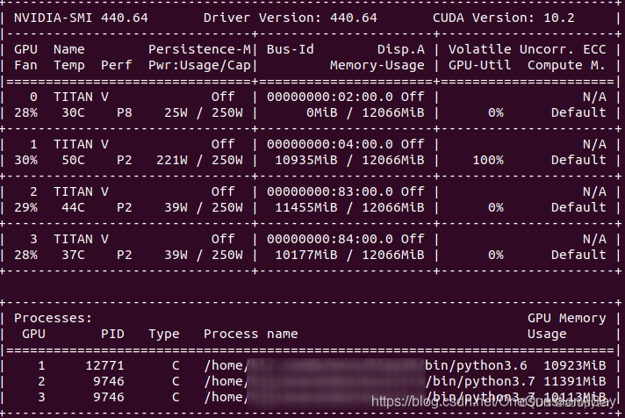Click bus id '00000000:84:00.0'

pos(330,240)
